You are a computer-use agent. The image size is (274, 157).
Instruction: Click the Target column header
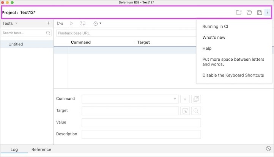pyautogui.click(x=143, y=42)
